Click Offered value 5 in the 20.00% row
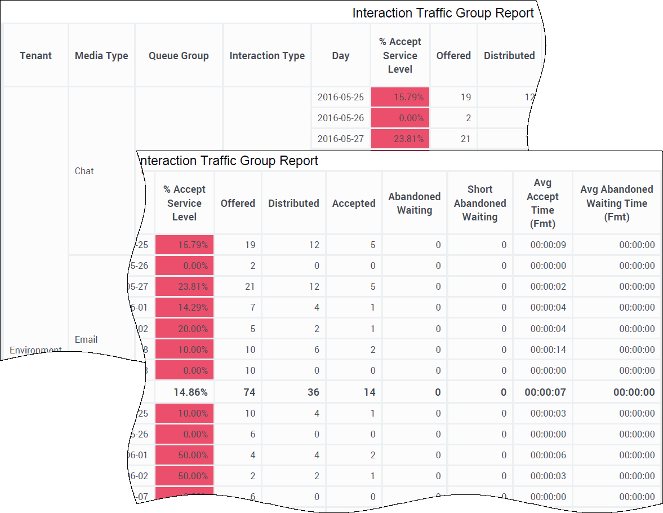The image size is (663, 513). 238,329
